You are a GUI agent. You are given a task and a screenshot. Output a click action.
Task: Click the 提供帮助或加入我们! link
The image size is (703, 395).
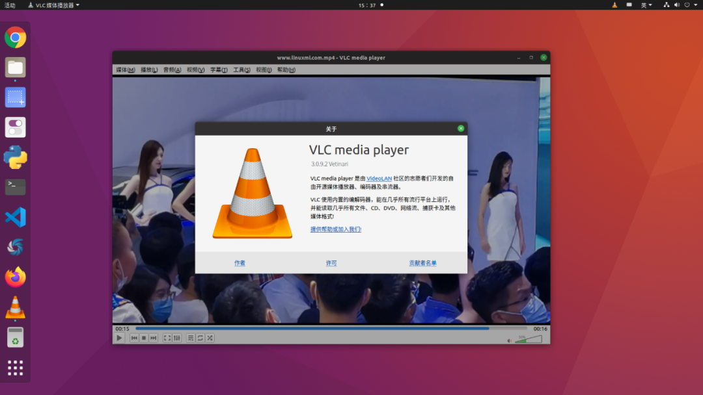336,229
